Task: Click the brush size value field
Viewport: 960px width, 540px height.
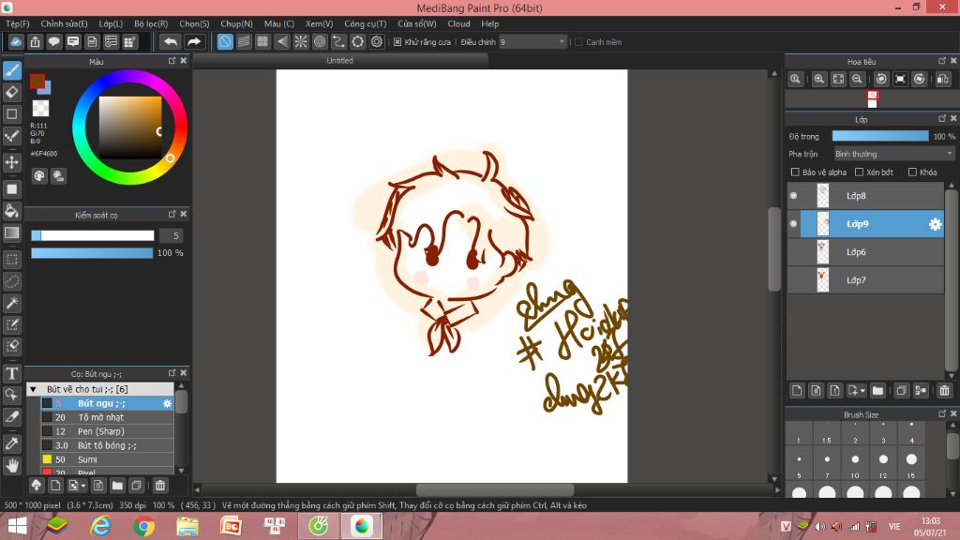Action: [x=172, y=235]
